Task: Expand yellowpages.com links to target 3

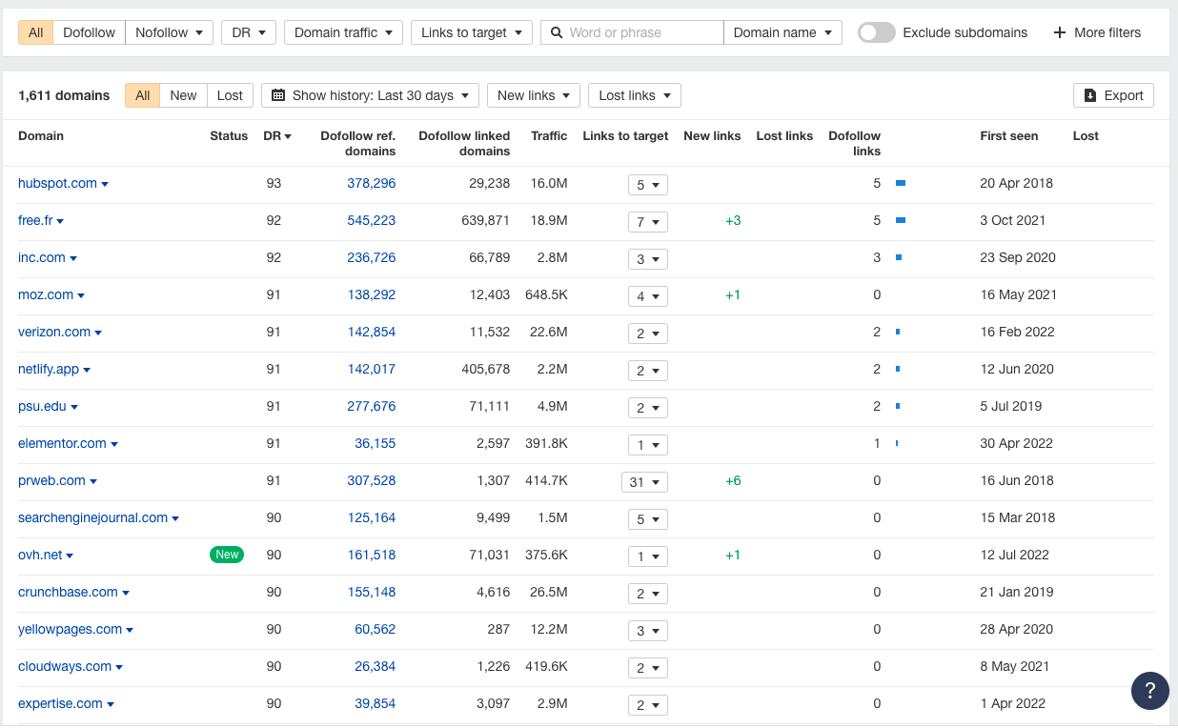Action: pos(647,631)
